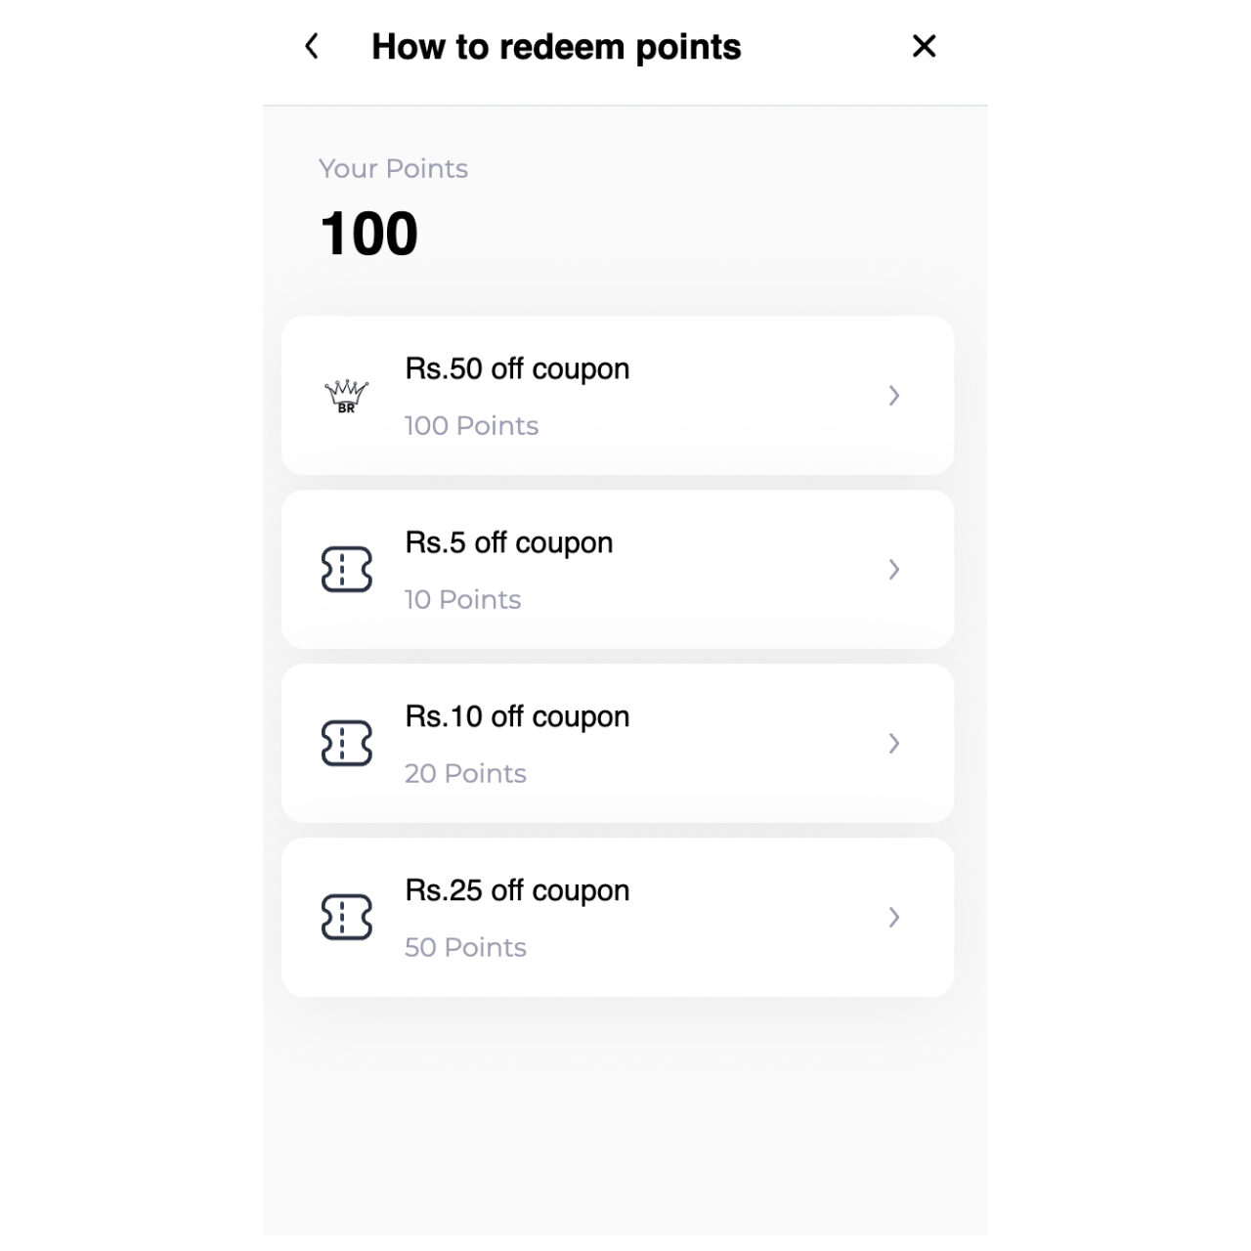The height and width of the screenshot is (1251, 1251).
Task: Expand the Rs.50 off coupon chevron
Action: click(893, 396)
